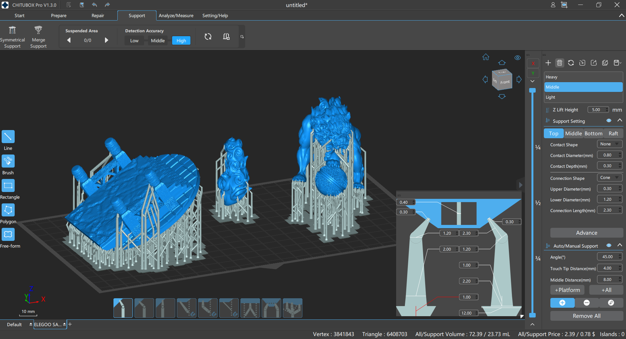Click the +All button

[x=606, y=290]
